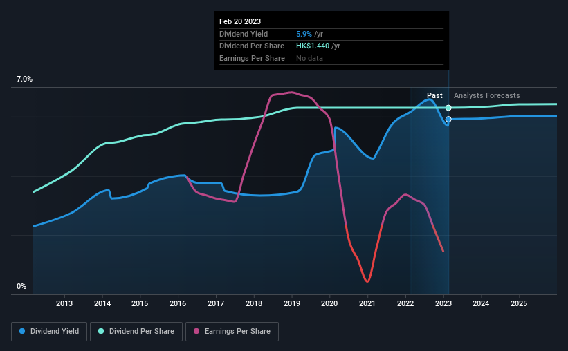Click the 5.9% dividend yield value
568x351 pixels.
[x=304, y=34]
